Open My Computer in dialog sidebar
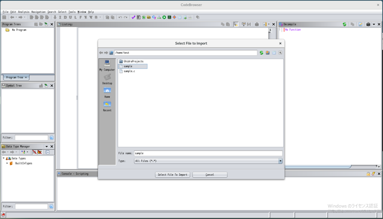 pyautogui.click(x=107, y=65)
